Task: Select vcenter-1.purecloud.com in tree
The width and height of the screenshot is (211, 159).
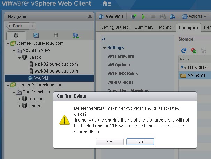Action: (x=40, y=43)
